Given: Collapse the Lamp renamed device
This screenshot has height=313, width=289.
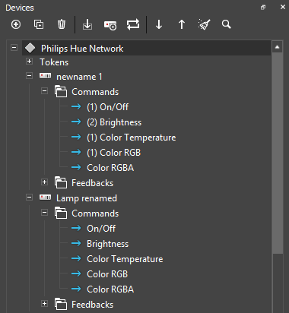Looking at the screenshot, I should (x=30, y=197).
